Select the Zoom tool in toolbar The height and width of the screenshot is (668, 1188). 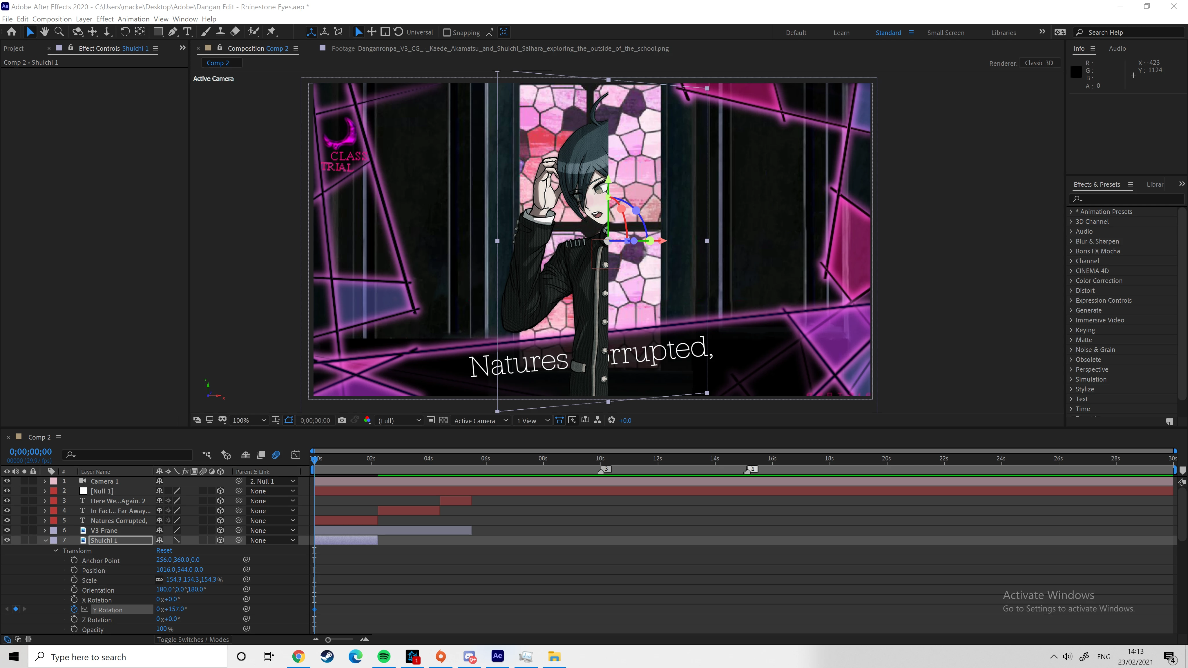pos(59,32)
